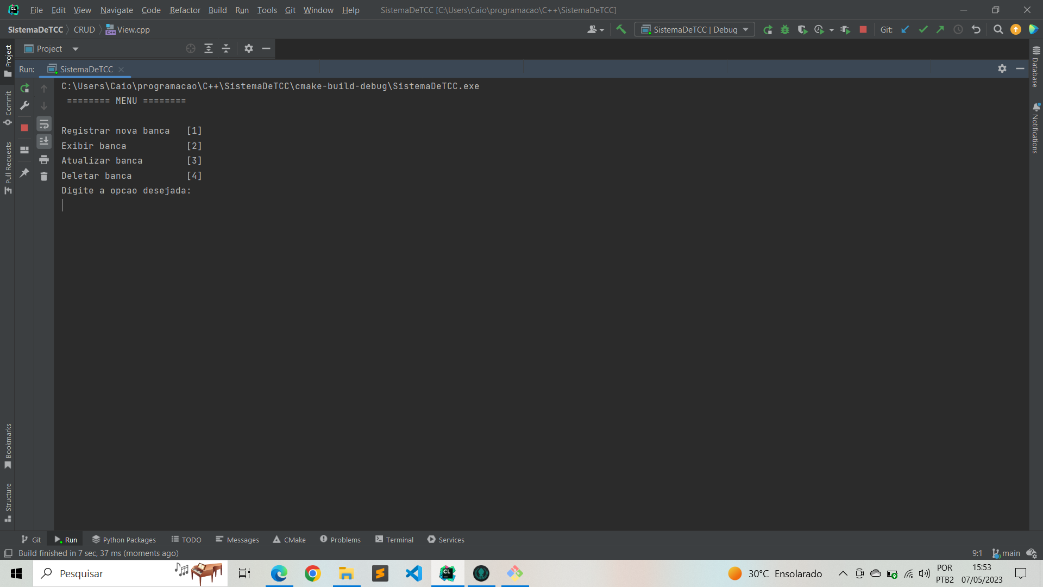
Task: Switch to the Terminal tool window
Action: (399, 539)
